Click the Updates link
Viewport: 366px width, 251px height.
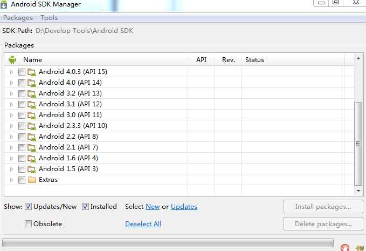coord(184,207)
